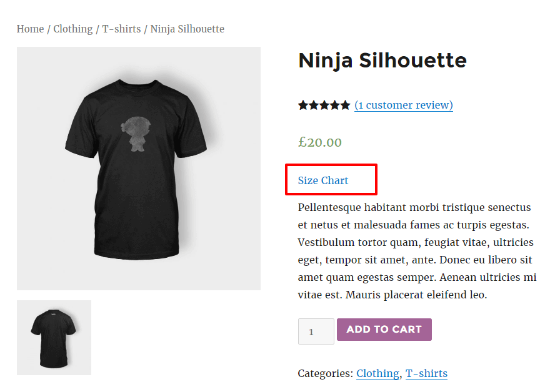555x387 pixels.
Task: Click the Add to Cart button
Action: point(384,330)
